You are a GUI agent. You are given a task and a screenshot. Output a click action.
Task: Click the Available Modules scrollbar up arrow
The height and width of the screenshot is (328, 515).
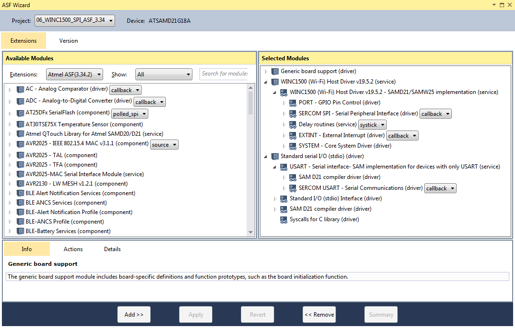[x=250, y=87]
